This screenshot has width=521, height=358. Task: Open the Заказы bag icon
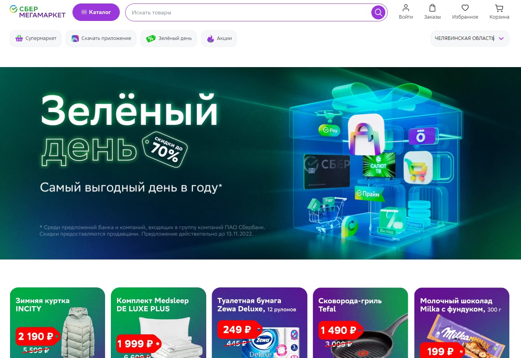point(432,8)
